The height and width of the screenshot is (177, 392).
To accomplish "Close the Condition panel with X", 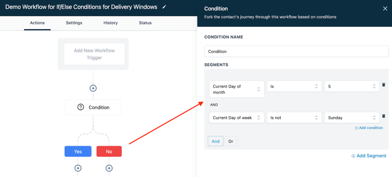I will 385,9.
